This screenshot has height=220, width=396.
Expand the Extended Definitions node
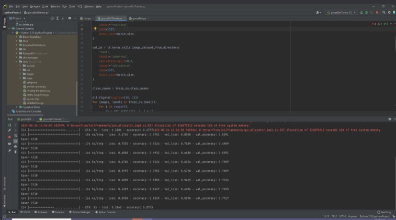[x=16, y=45]
